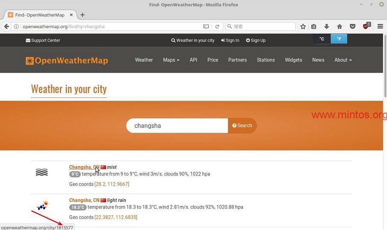Open the downloads arrow icon

coord(326,26)
